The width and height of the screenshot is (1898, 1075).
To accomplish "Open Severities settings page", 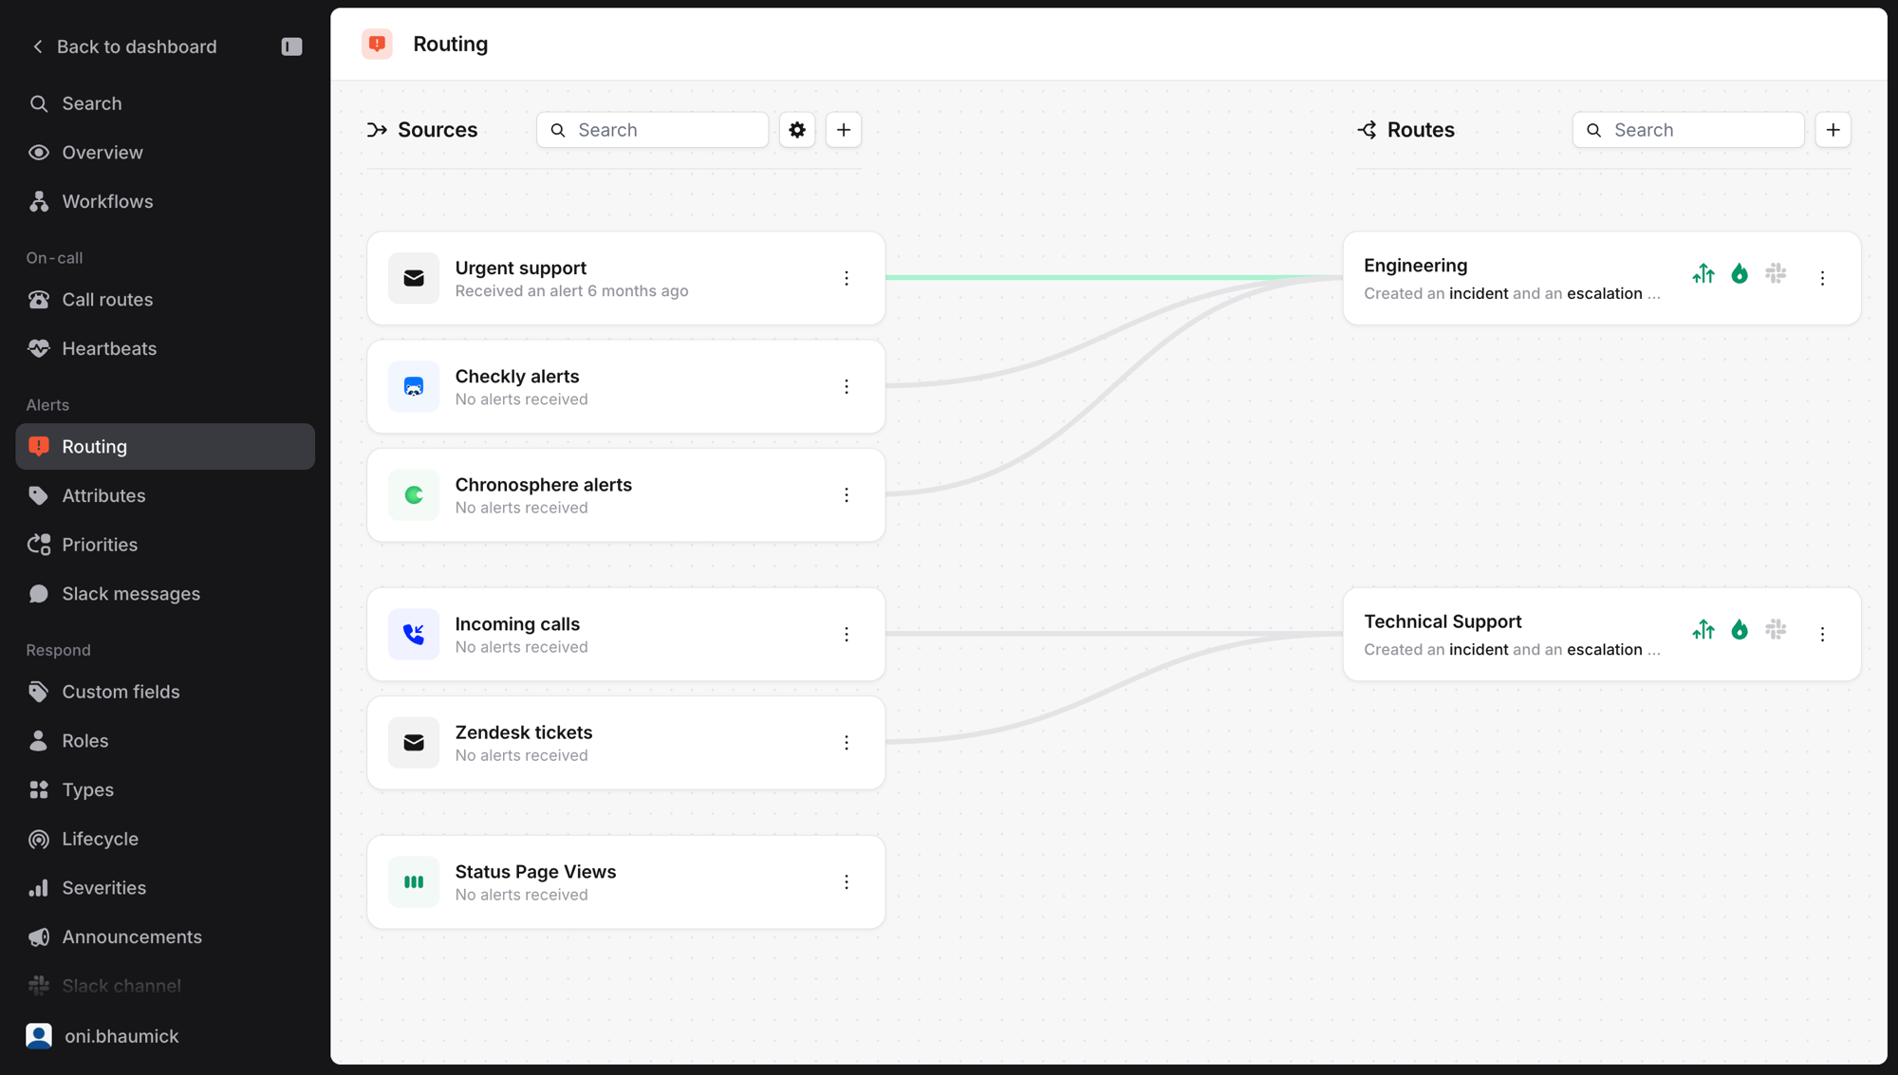I will tap(165, 888).
